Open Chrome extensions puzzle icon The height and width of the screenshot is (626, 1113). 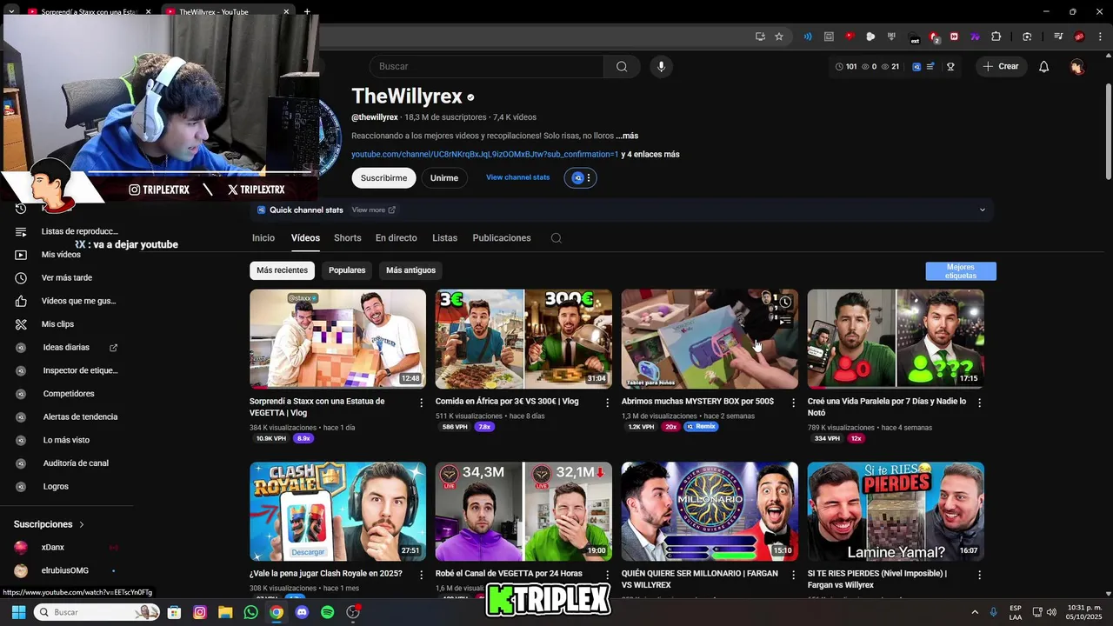[996, 37]
